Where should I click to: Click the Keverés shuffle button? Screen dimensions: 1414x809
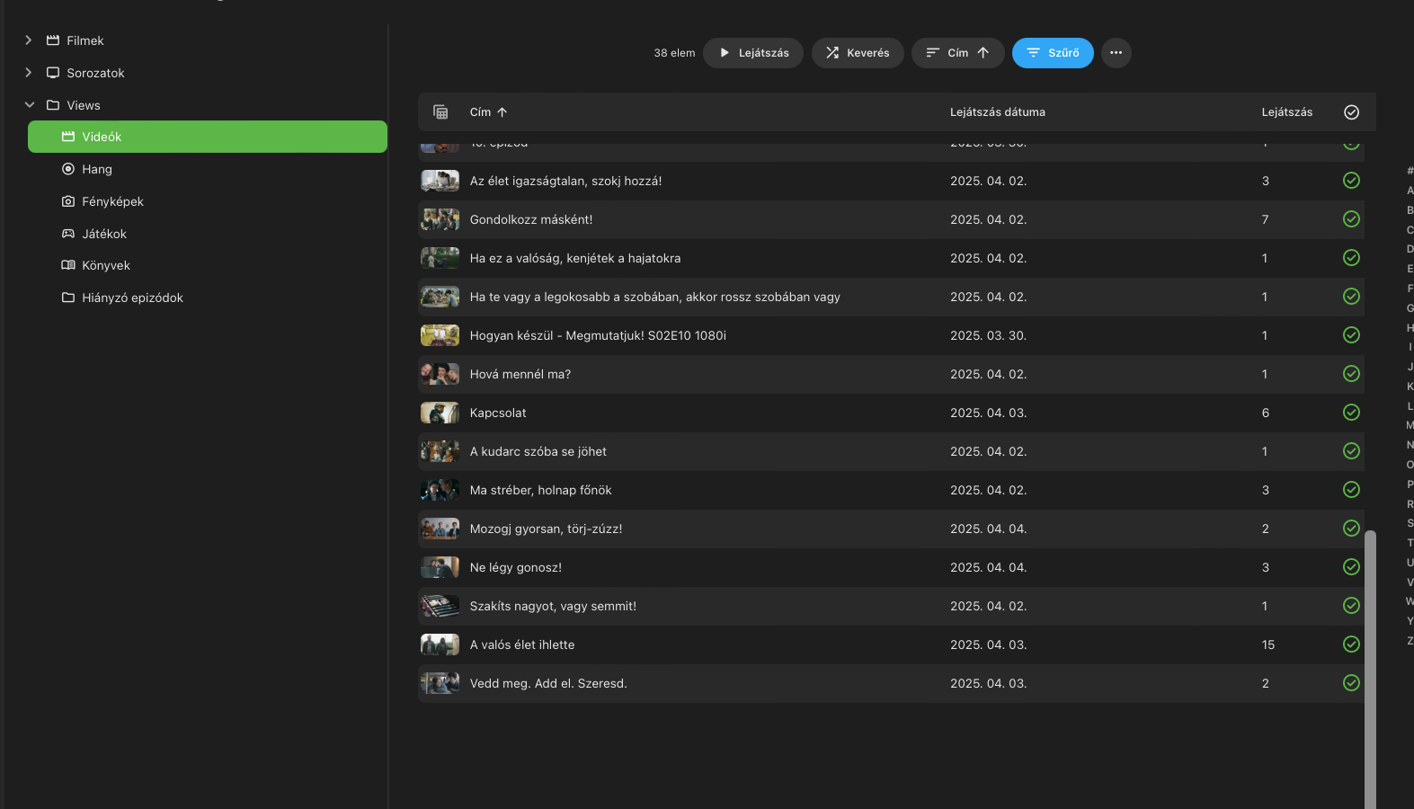(x=858, y=53)
